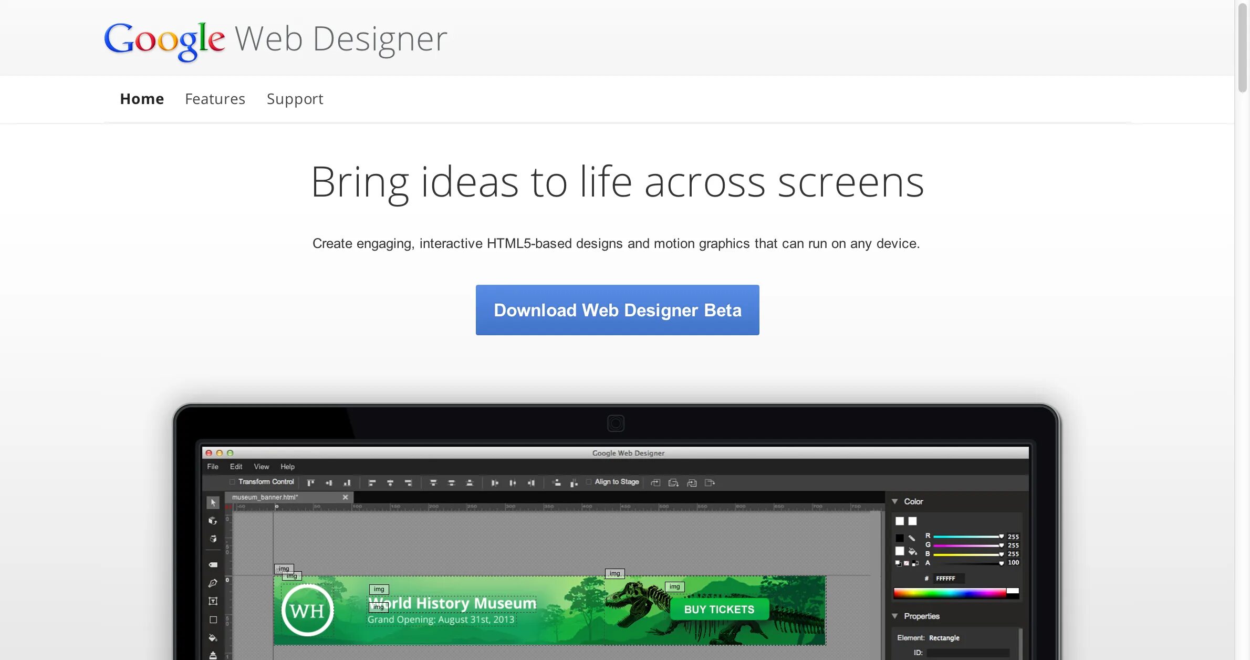The width and height of the screenshot is (1250, 660).
Task: Click the FFFFFF hex color field
Action: [948, 579]
